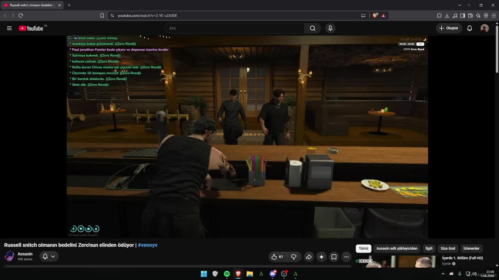499x280 pixels.
Task: Dislike the video with thumbs down
Action: (x=294, y=257)
